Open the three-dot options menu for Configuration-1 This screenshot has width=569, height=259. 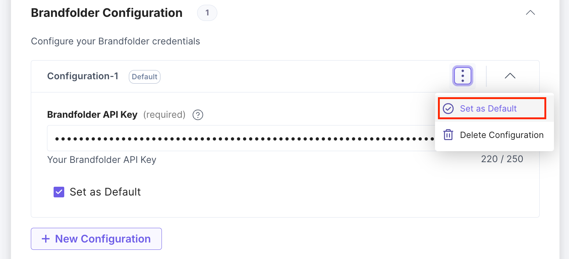click(462, 76)
